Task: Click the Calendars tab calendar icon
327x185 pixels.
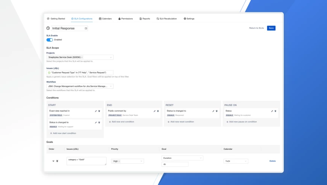Action: pyautogui.click(x=100, y=19)
